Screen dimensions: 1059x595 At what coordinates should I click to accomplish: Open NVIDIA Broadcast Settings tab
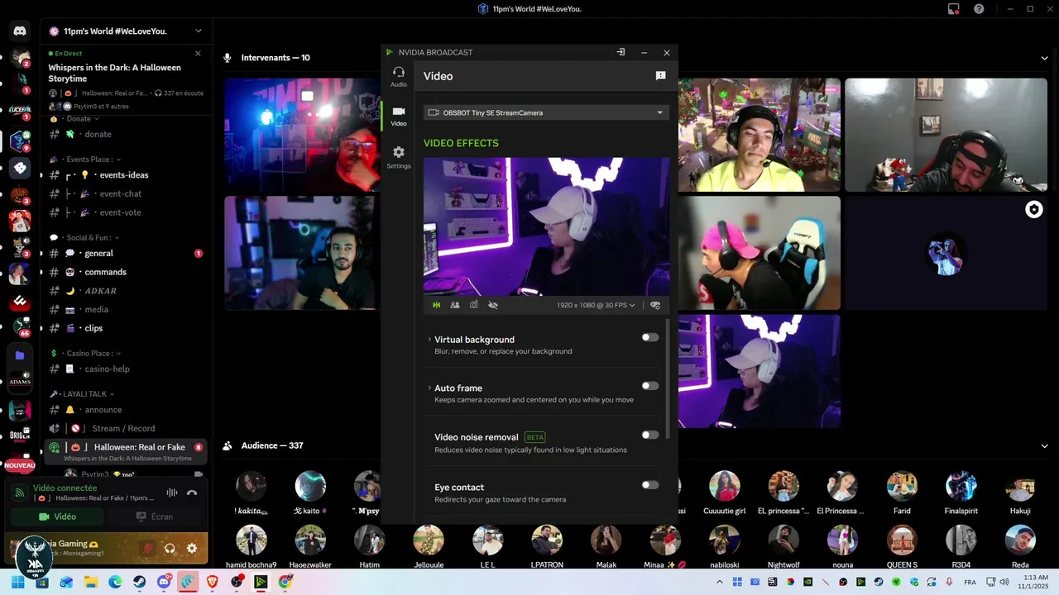[398, 157]
